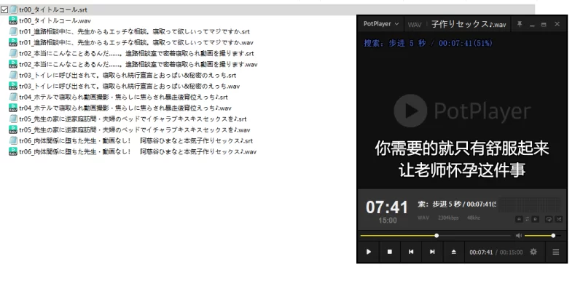Pin PotPlayer window on top
The height and width of the screenshot is (299, 583).
coord(520,24)
